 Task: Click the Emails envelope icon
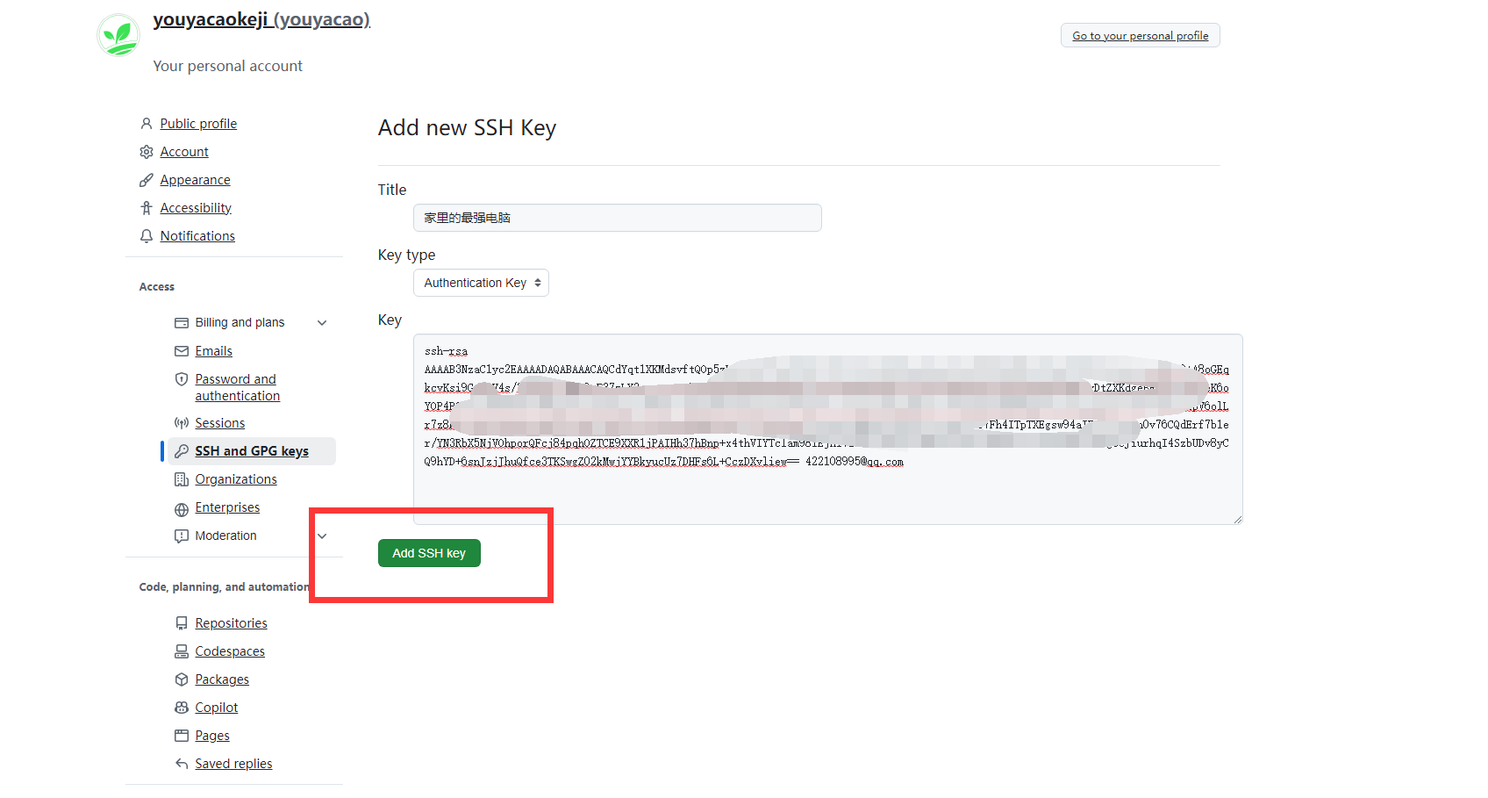click(181, 350)
